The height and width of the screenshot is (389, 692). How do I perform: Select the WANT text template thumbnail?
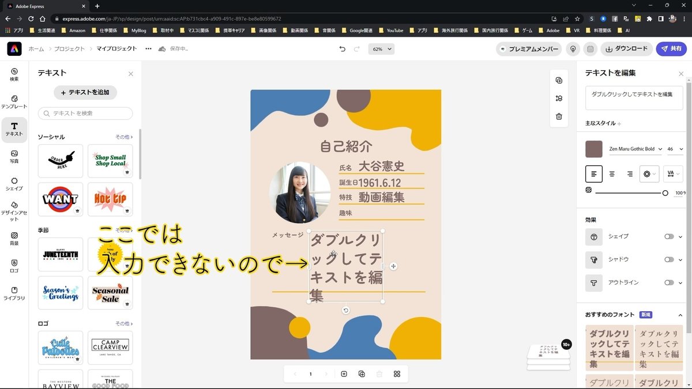pos(61,199)
